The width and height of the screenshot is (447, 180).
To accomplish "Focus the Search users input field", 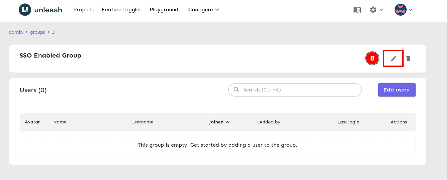I will (299, 90).
